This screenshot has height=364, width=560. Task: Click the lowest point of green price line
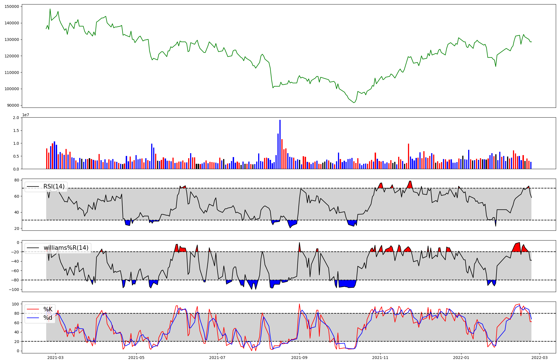click(x=354, y=103)
